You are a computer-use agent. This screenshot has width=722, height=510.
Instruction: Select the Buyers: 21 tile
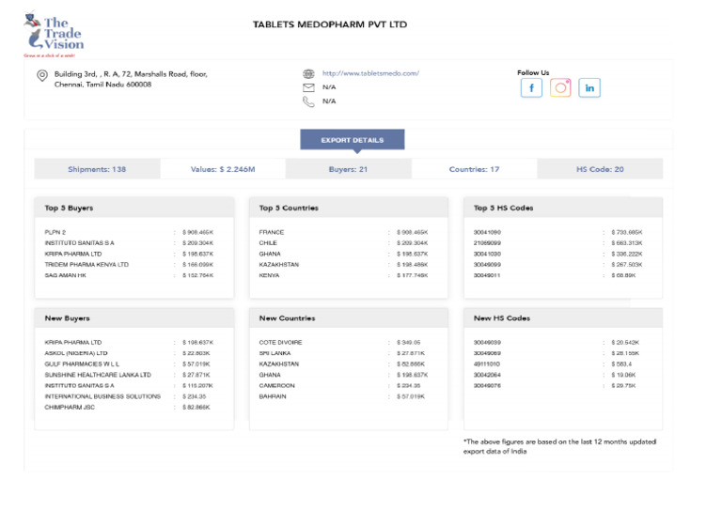coord(348,169)
